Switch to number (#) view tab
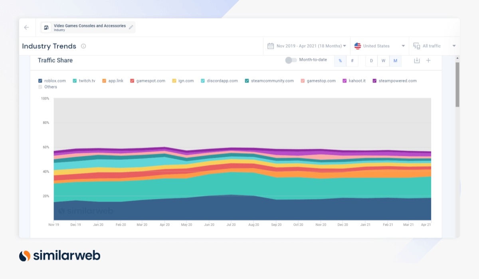This screenshot has width=479, height=279. coord(352,61)
